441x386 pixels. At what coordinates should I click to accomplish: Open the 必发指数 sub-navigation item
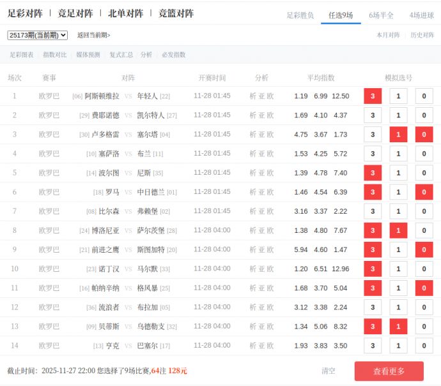(x=173, y=55)
